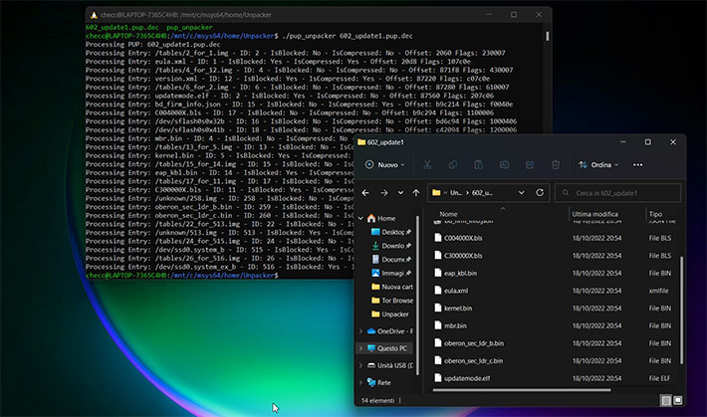Click the Share icon in Explorer toolbar
The image size is (707, 417).
pos(530,165)
